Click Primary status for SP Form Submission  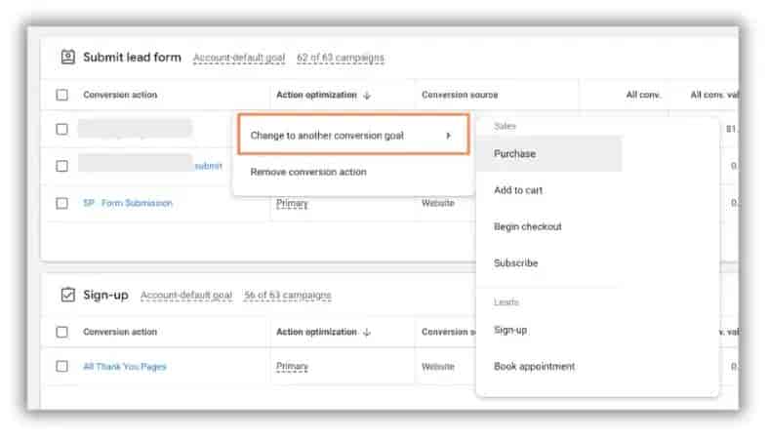click(x=292, y=203)
